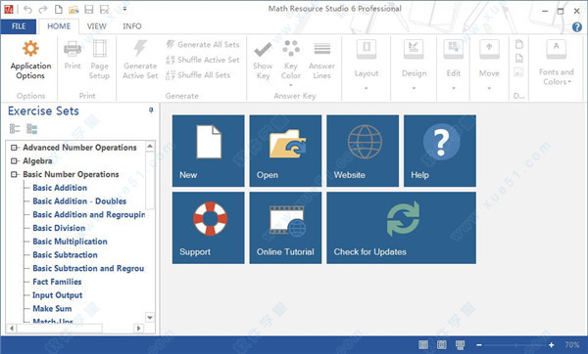Click Generate All Sets
The height and width of the screenshot is (354, 588).
203,45
